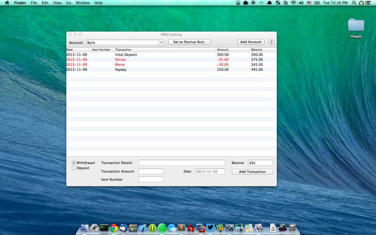Viewport: 376px width, 235px height.
Task: Click the headphones menu bar icon
Action: pyautogui.click(x=238, y=3)
